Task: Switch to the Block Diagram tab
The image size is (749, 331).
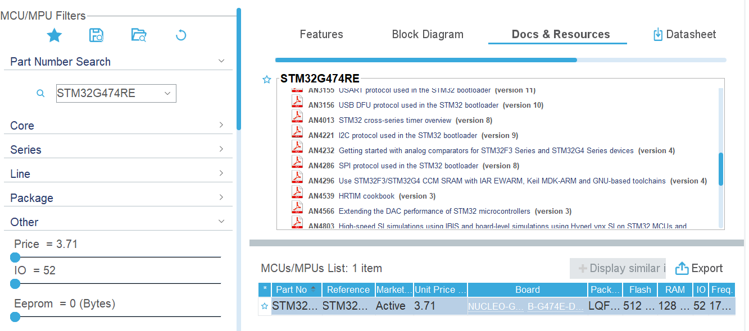Action: (428, 34)
